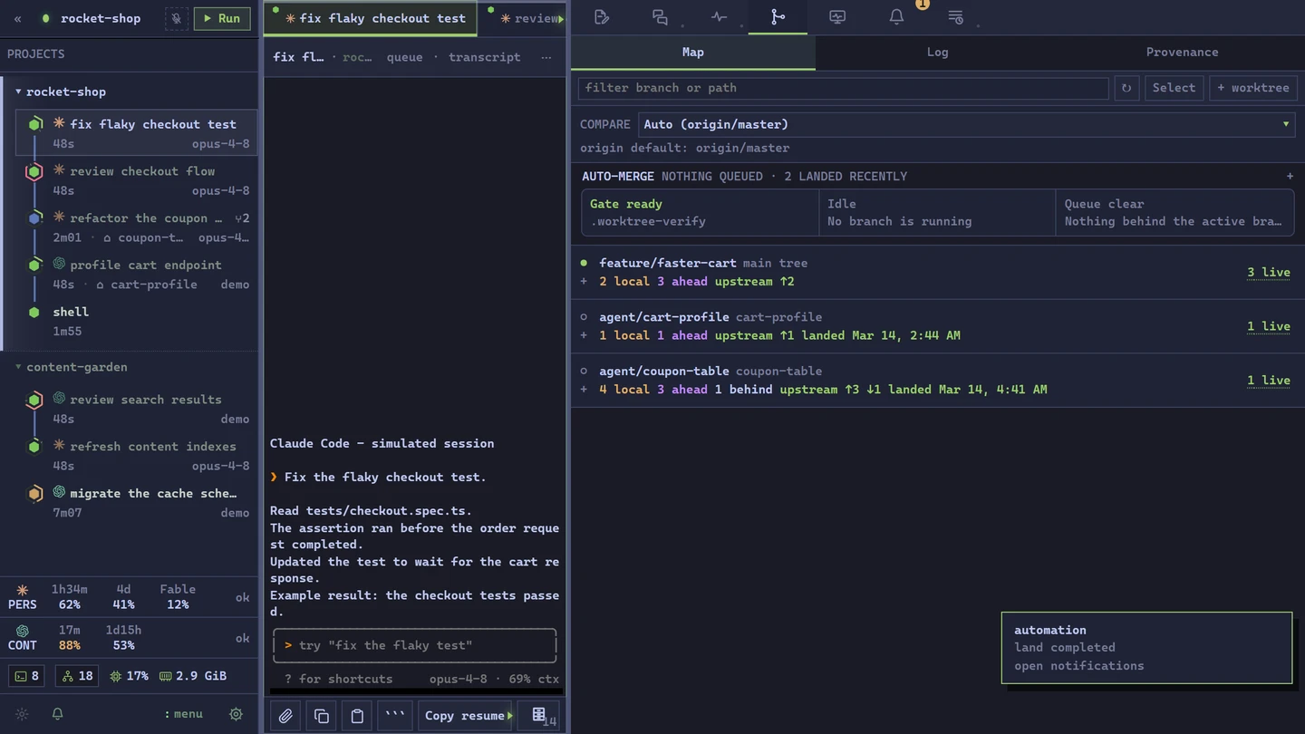This screenshot has height=734, width=1305.
Task: Expand the feature/faster-cart branch row
Action: coord(585,282)
